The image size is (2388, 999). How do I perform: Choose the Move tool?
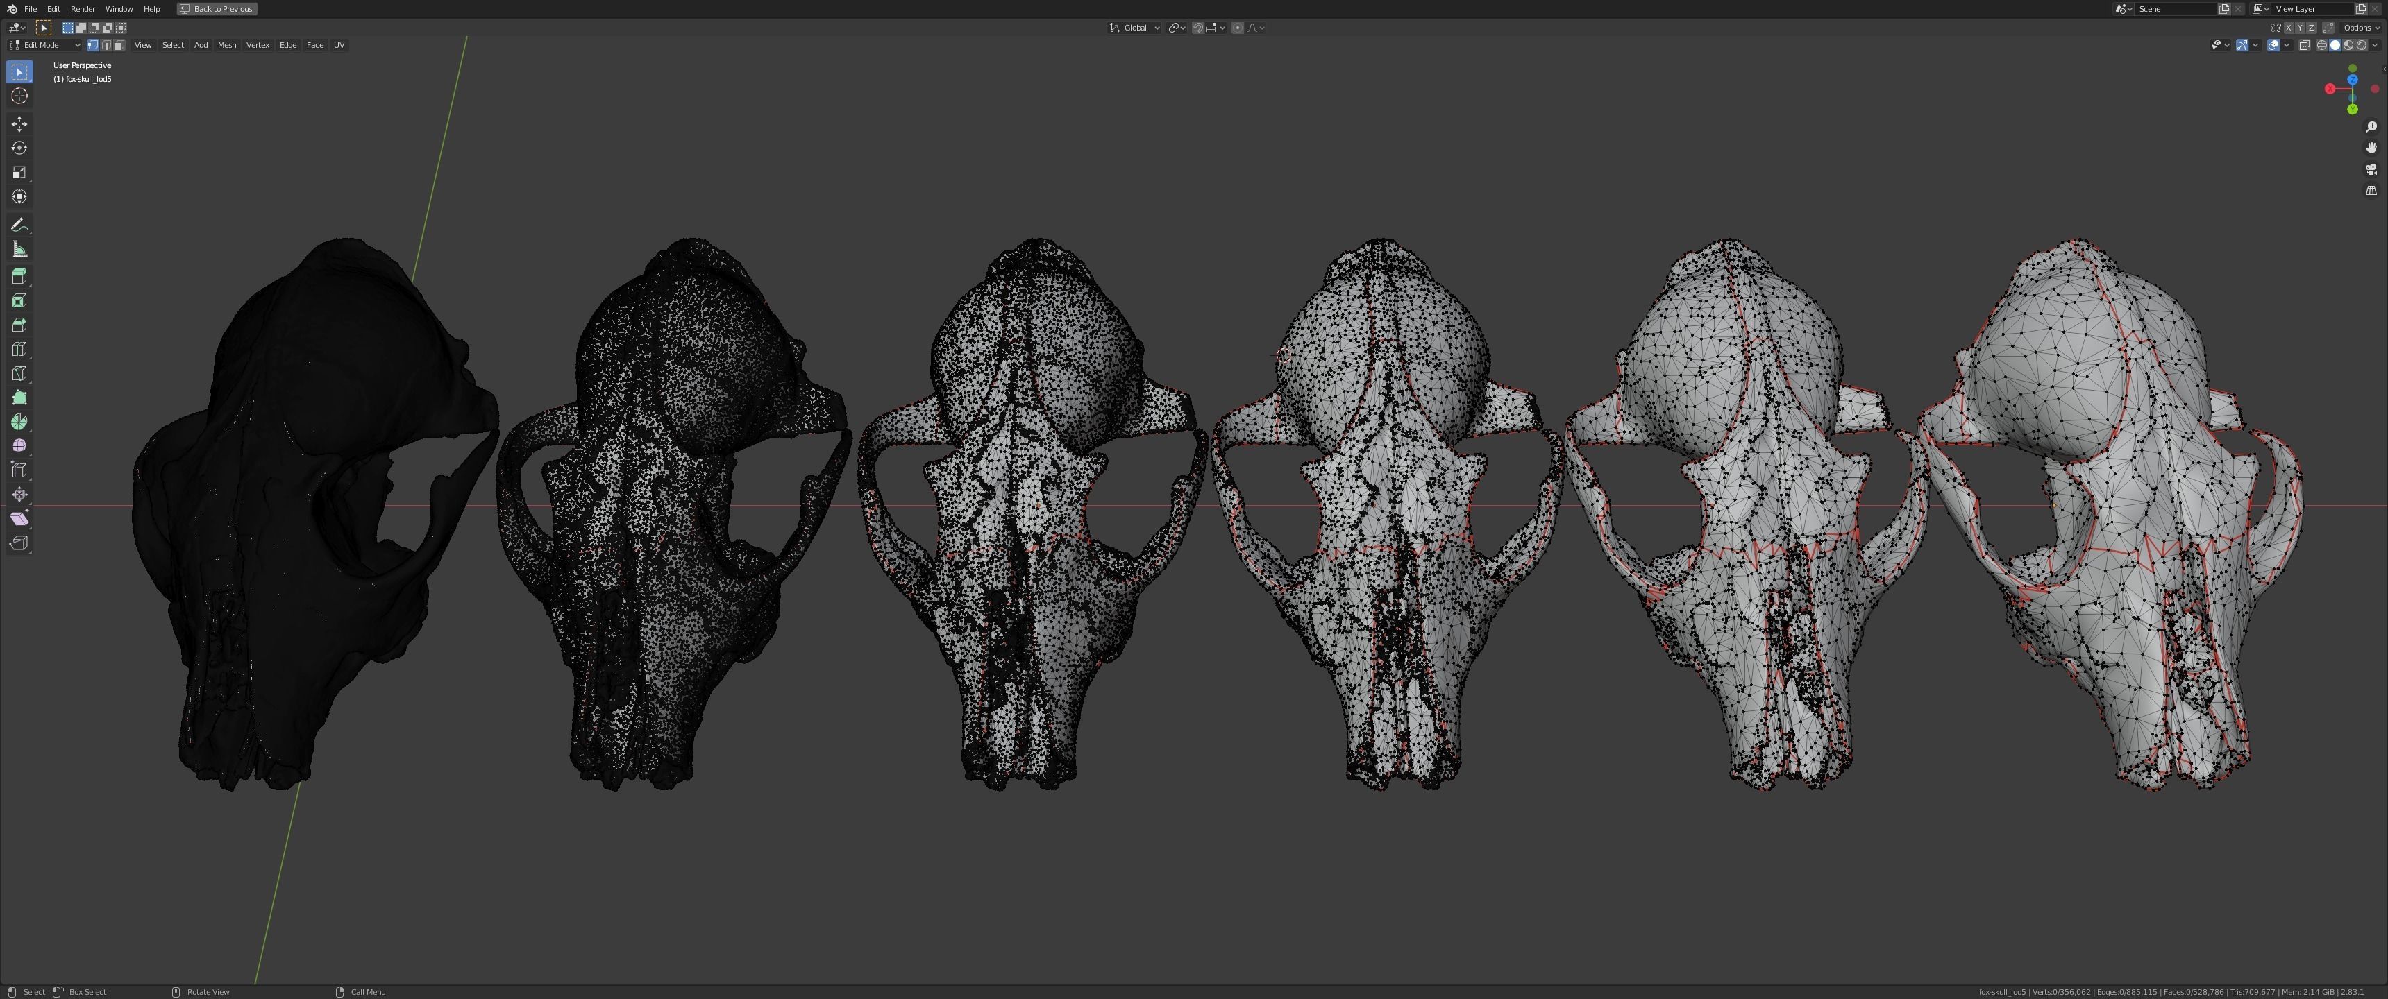(x=19, y=124)
